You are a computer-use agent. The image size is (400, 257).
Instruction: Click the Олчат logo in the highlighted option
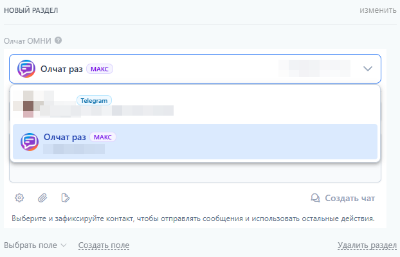(x=30, y=142)
